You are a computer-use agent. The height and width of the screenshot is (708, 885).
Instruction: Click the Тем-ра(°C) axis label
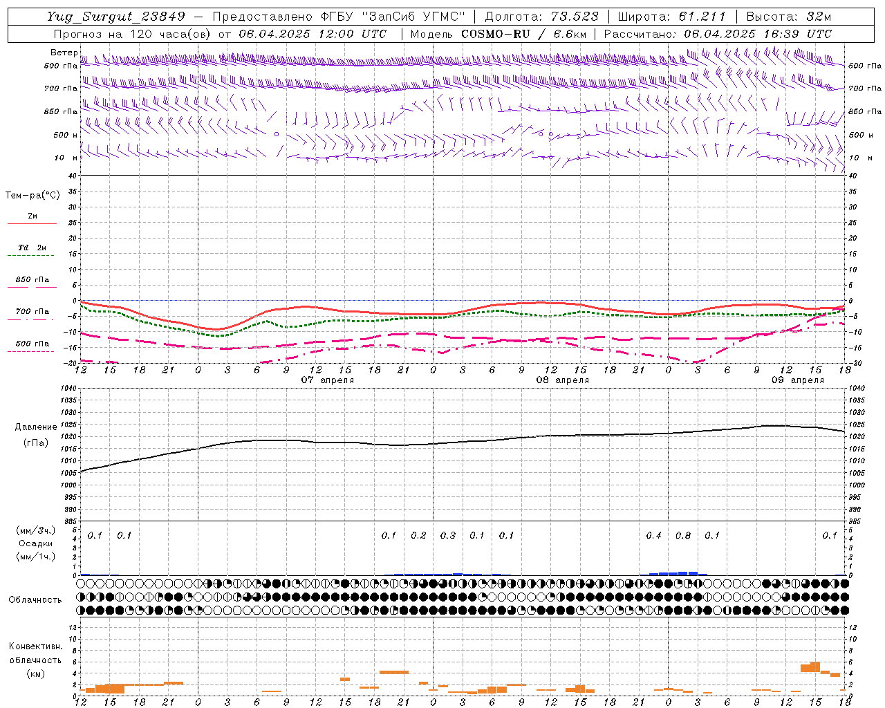(32, 196)
